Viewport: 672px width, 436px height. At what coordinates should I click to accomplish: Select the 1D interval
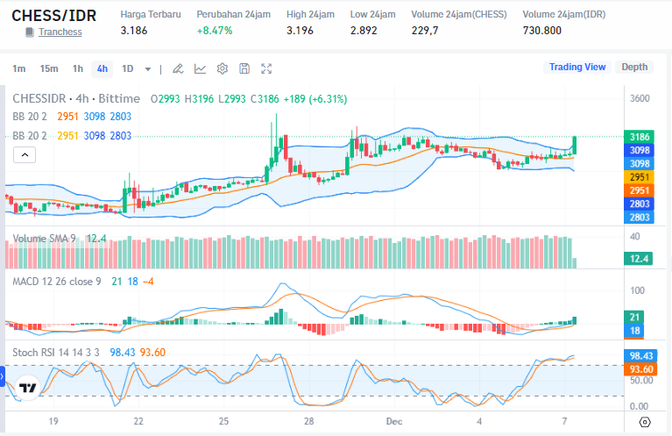click(128, 68)
